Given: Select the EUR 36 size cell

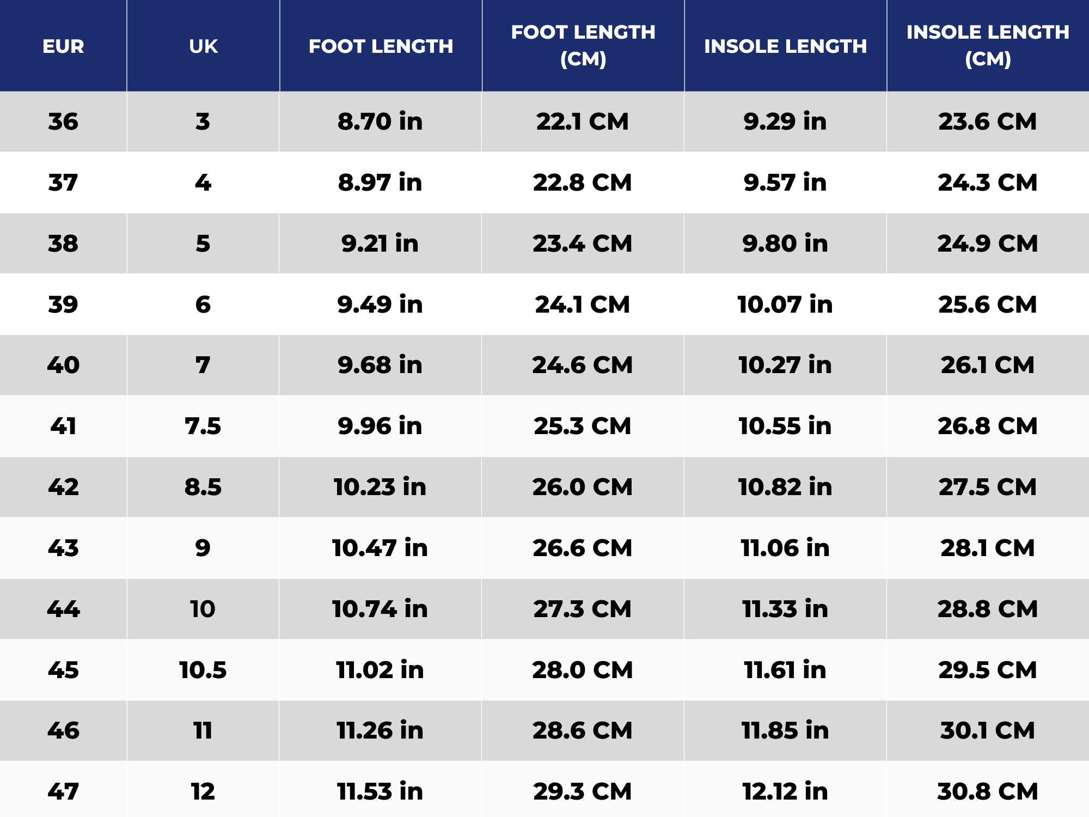Looking at the screenshot, I should coord(63,121).
